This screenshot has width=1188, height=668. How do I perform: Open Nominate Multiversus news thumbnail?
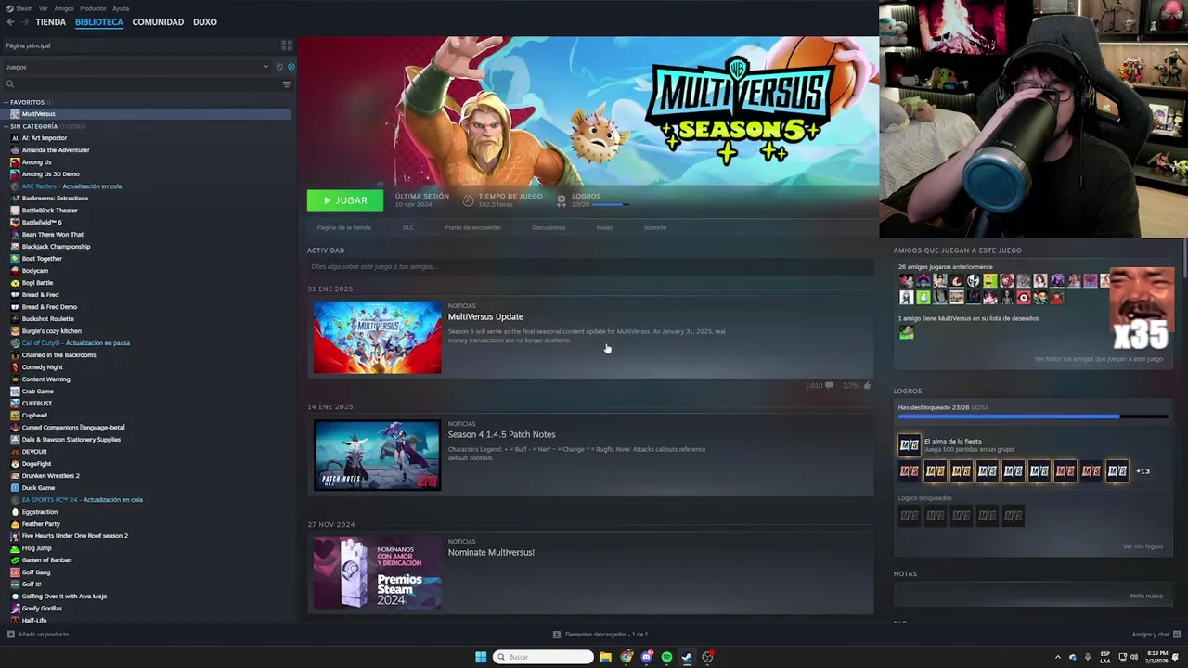[x=377, y=573]
